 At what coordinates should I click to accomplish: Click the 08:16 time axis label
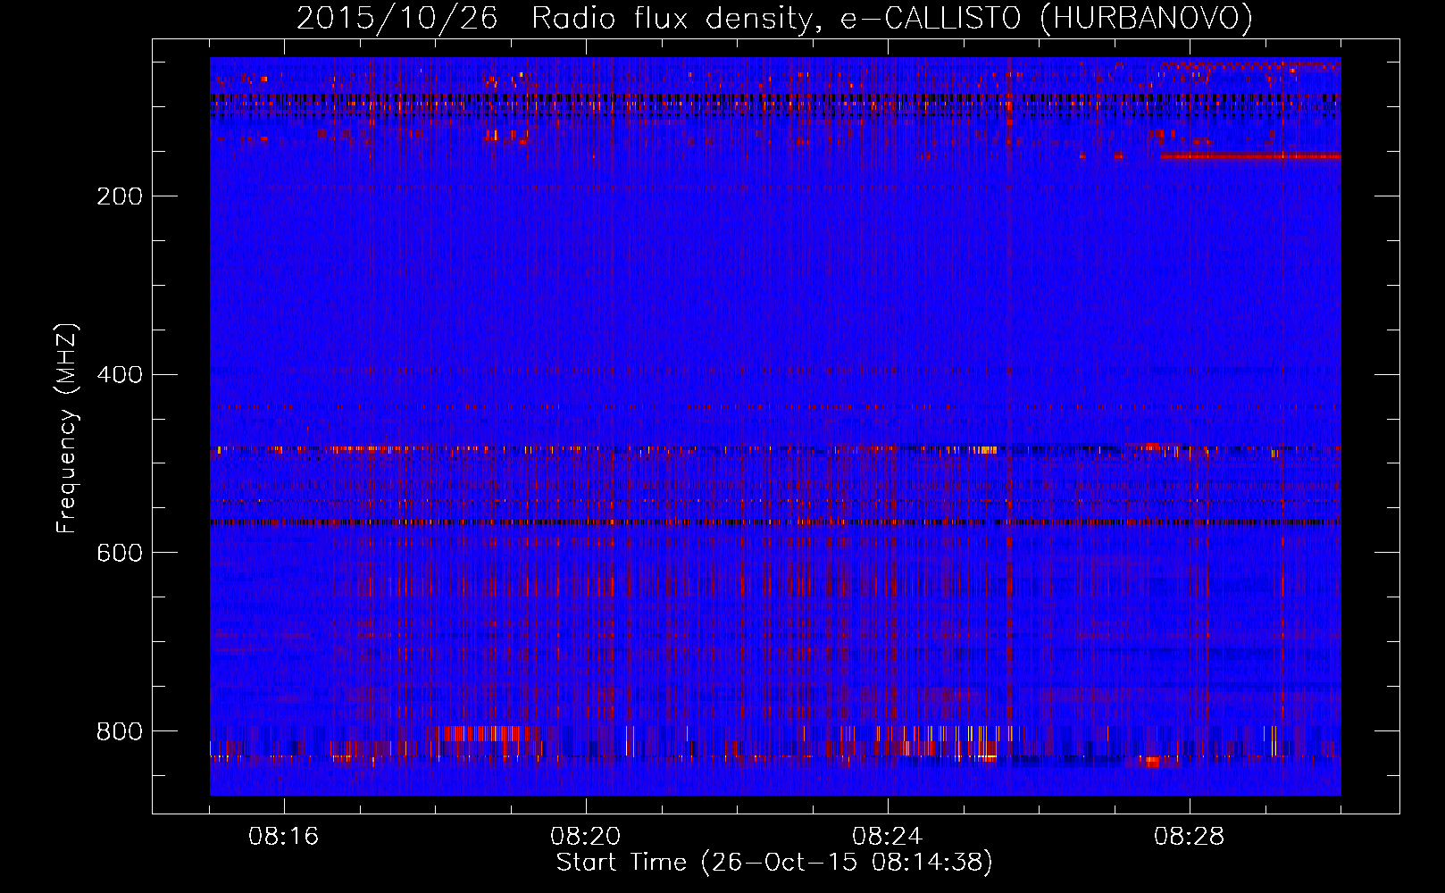pyautogui.click(x=284, y=837)
